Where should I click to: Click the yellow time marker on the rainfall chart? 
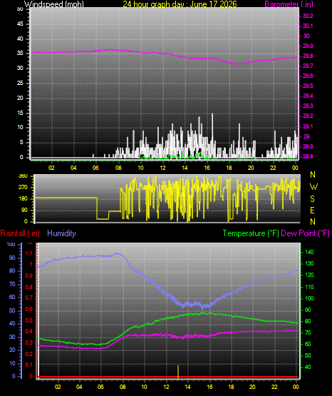[x=178, y=372]
